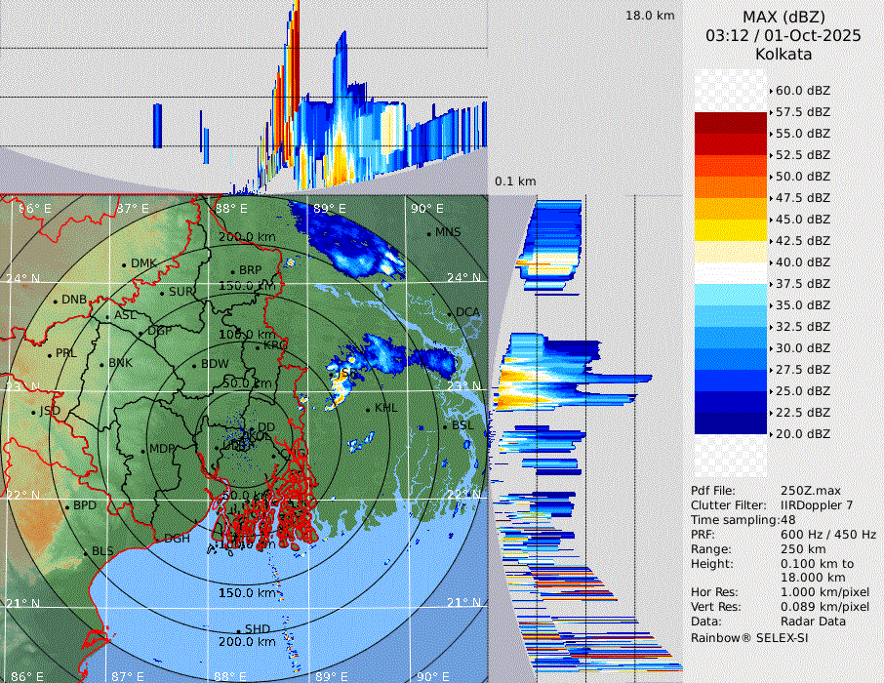Click the 37.5 dBZ legend label
This screenshot has height=683, width=884.
[802, 284]
